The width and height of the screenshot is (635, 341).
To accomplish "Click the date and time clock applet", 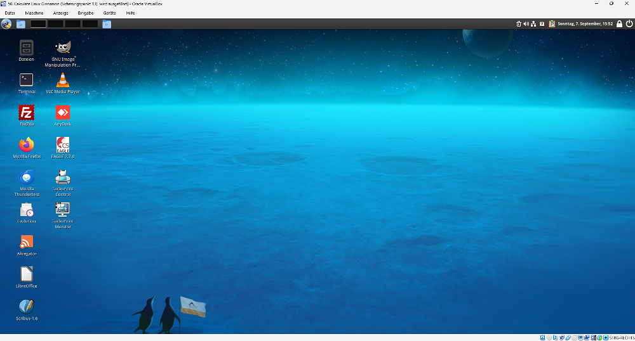I will pos(585,24).
